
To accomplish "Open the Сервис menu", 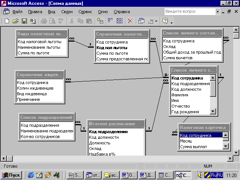I will coord(85,12).
